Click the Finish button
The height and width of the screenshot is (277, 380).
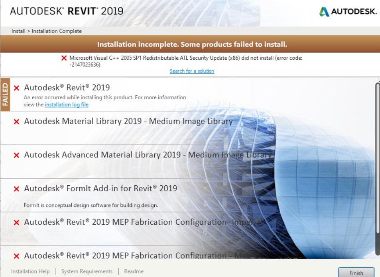[356, 272]
